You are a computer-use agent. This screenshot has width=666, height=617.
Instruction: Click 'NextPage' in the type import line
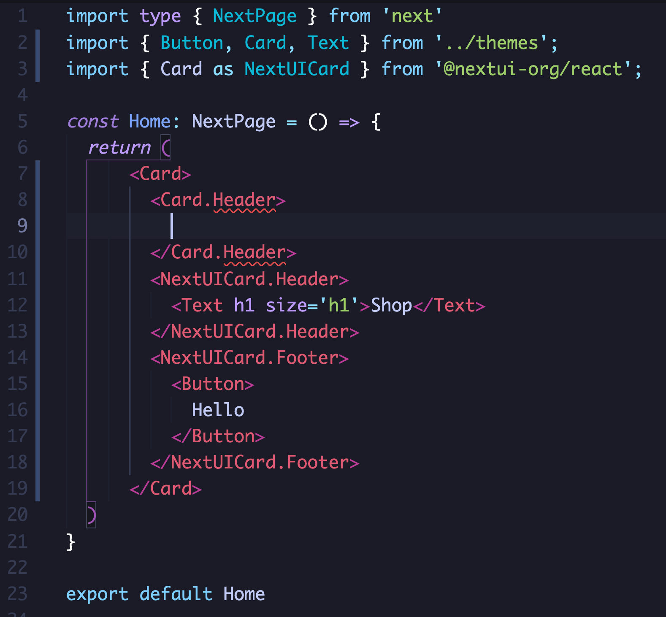254,16
